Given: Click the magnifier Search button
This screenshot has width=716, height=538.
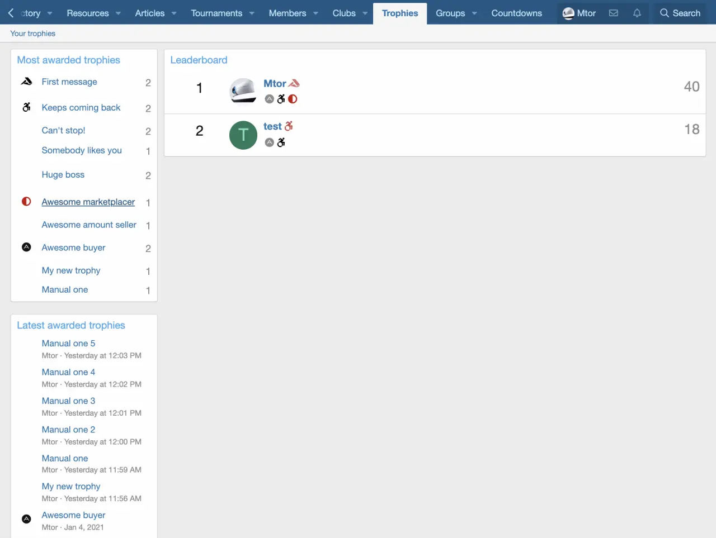Looking at the screenshot, I should 680,13.
